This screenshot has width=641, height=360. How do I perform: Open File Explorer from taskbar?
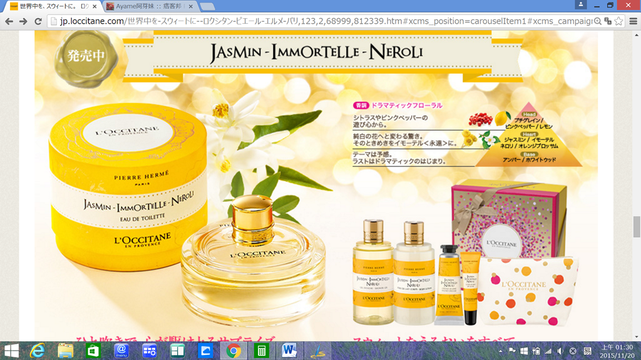[65, 351]
